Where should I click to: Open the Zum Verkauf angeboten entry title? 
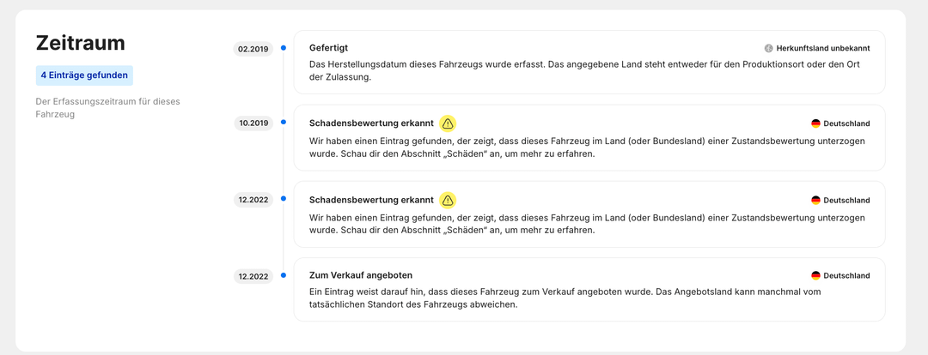361,275
